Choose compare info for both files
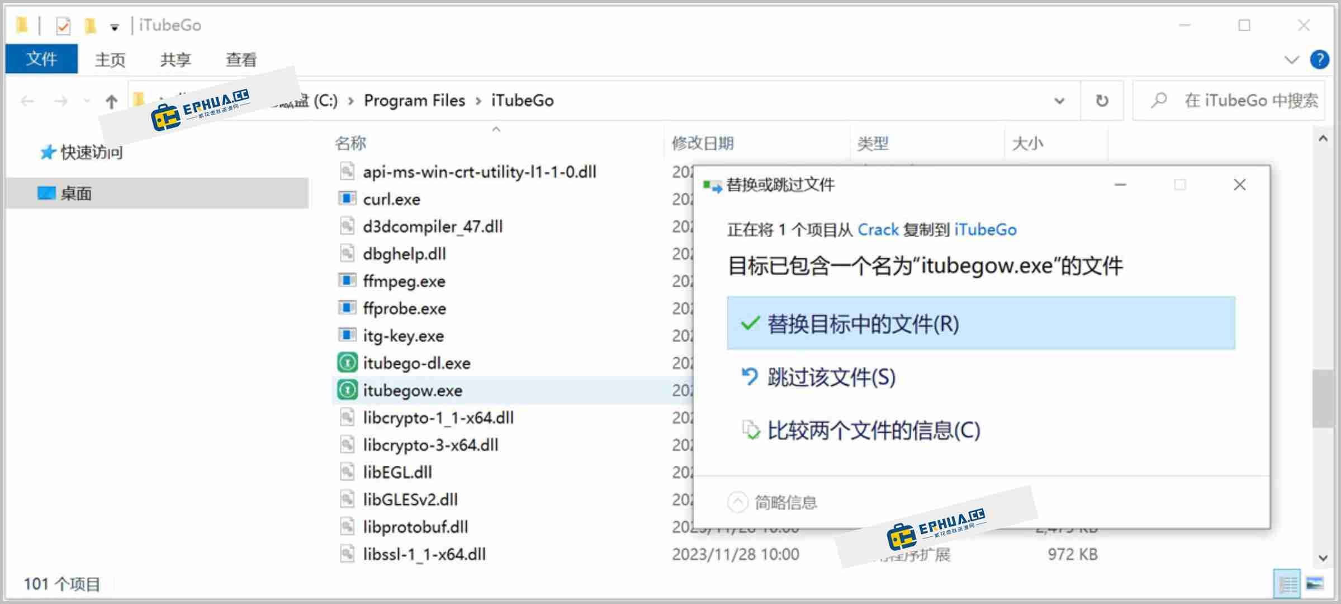The image size is (1341, 604). (x=981, y=430)
